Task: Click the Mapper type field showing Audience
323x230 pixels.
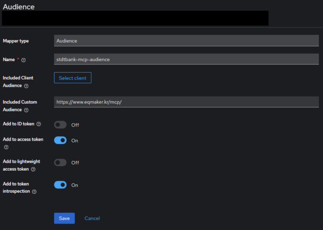Action: point(187,40)
